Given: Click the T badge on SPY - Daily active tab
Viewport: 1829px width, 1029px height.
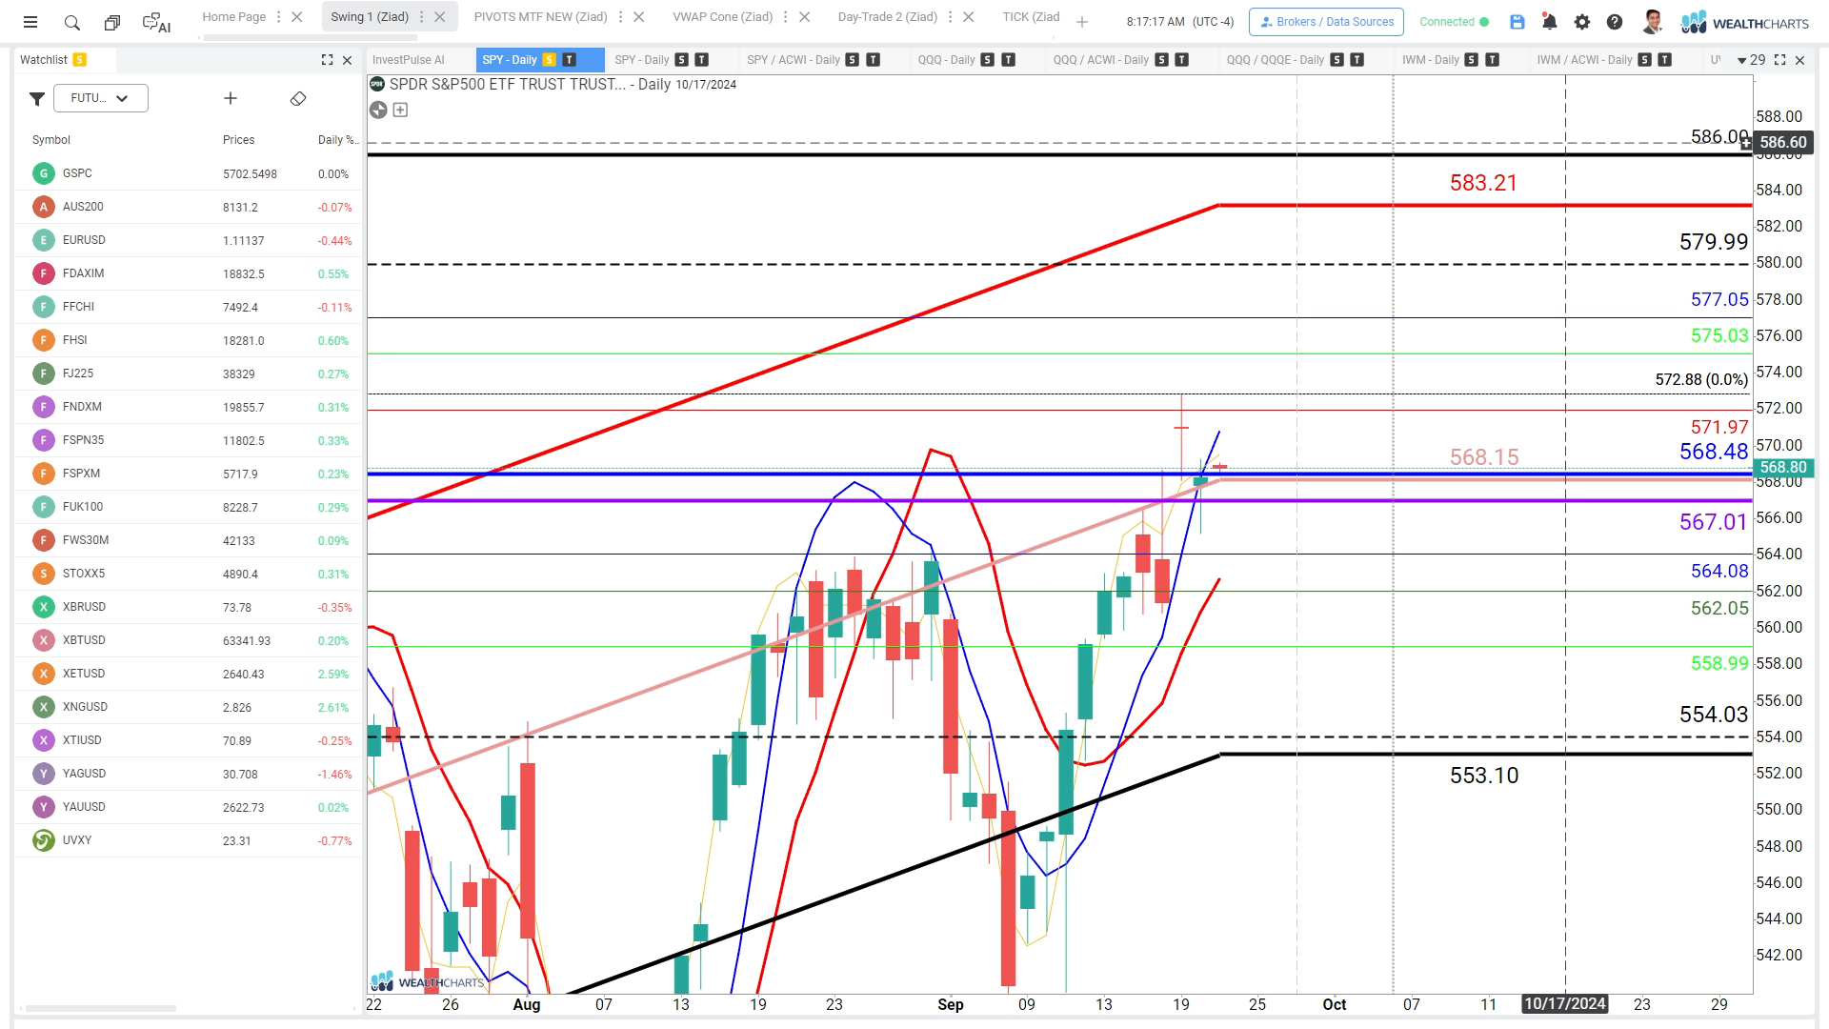Looking at the screenshot, I should pos(570,60).
